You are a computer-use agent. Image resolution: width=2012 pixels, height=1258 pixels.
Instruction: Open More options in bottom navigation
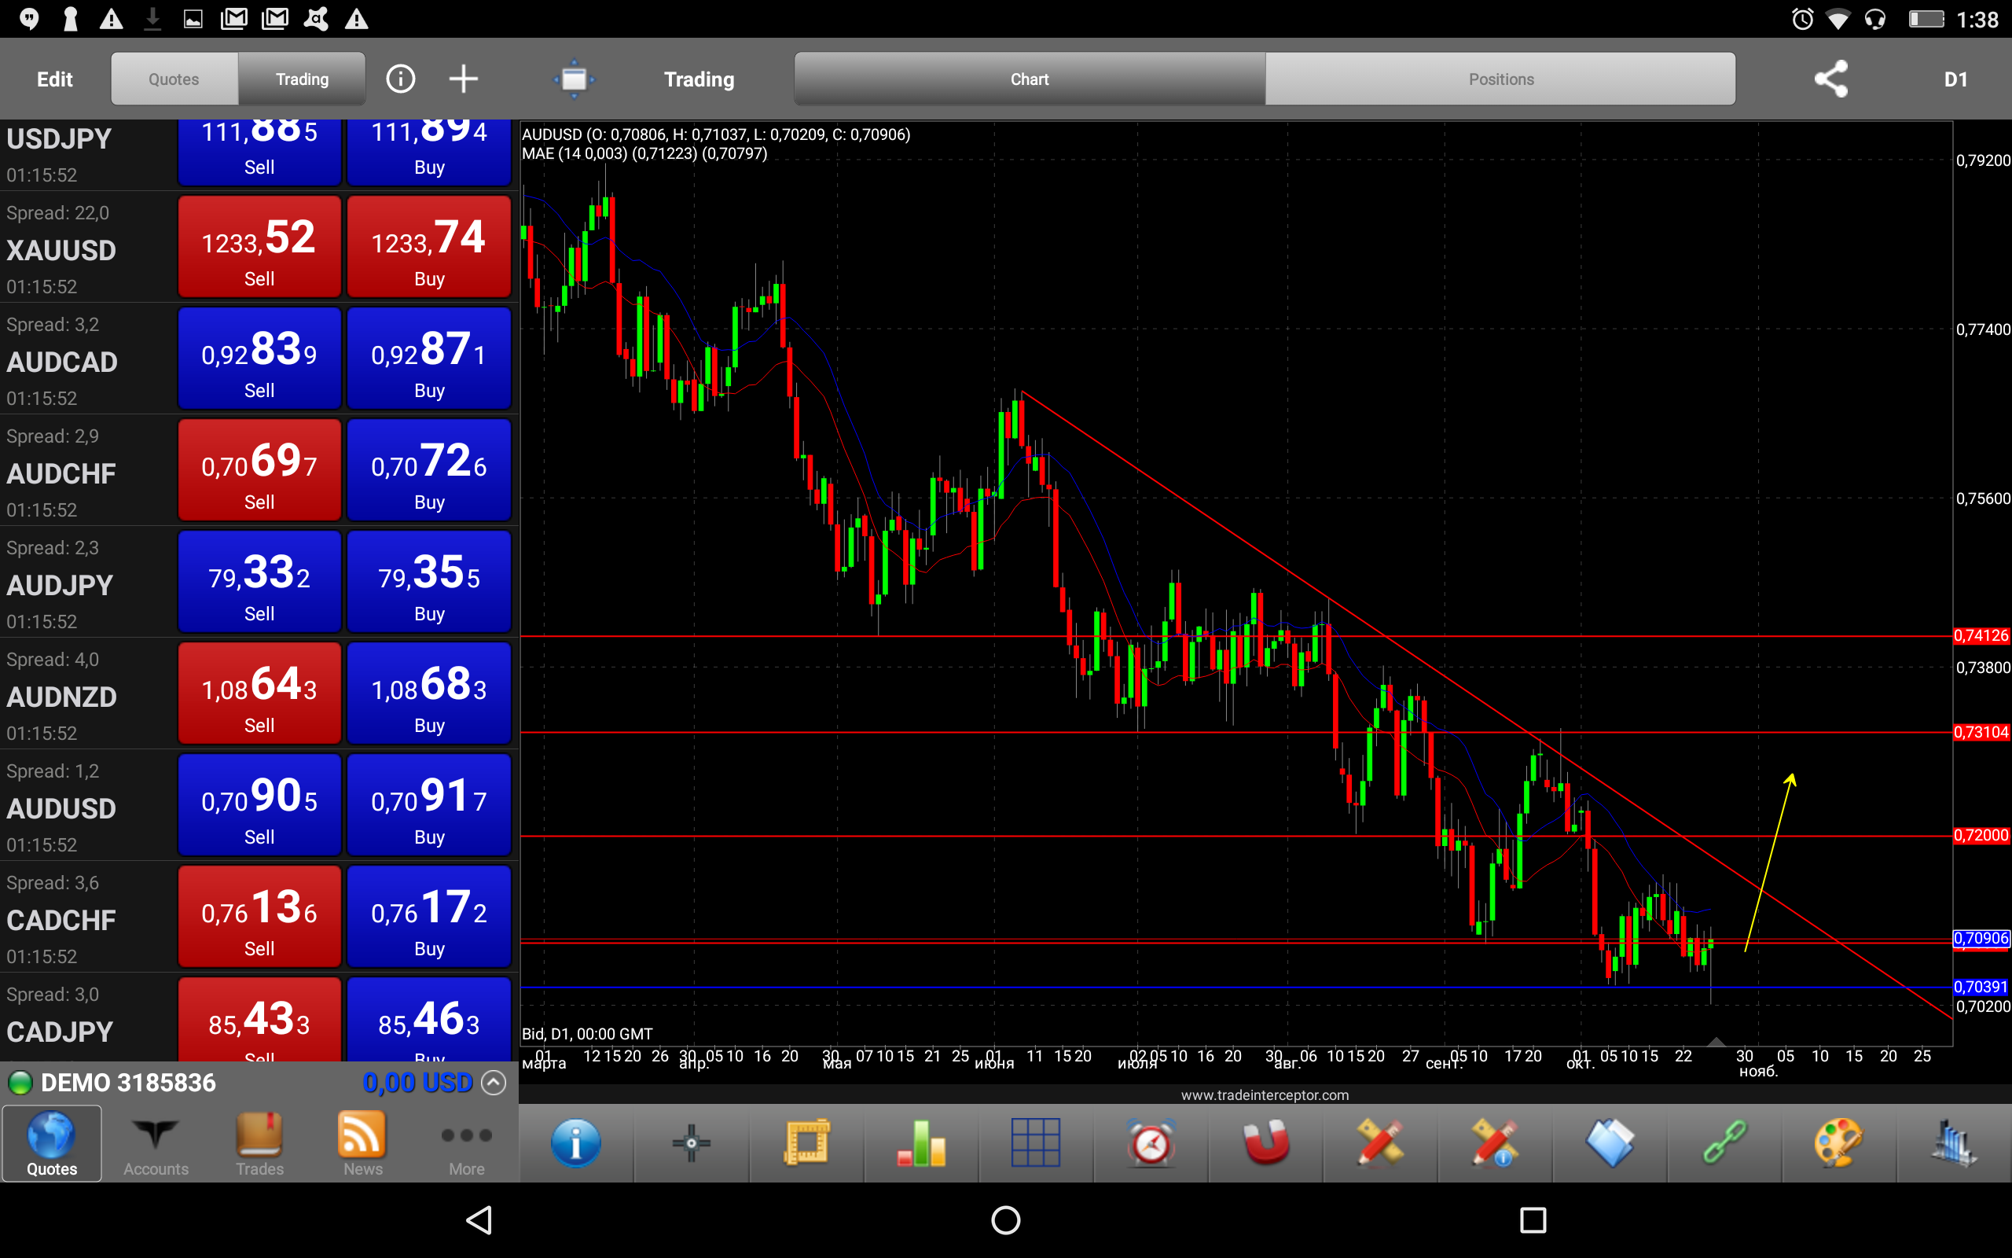coord(466,1144)
